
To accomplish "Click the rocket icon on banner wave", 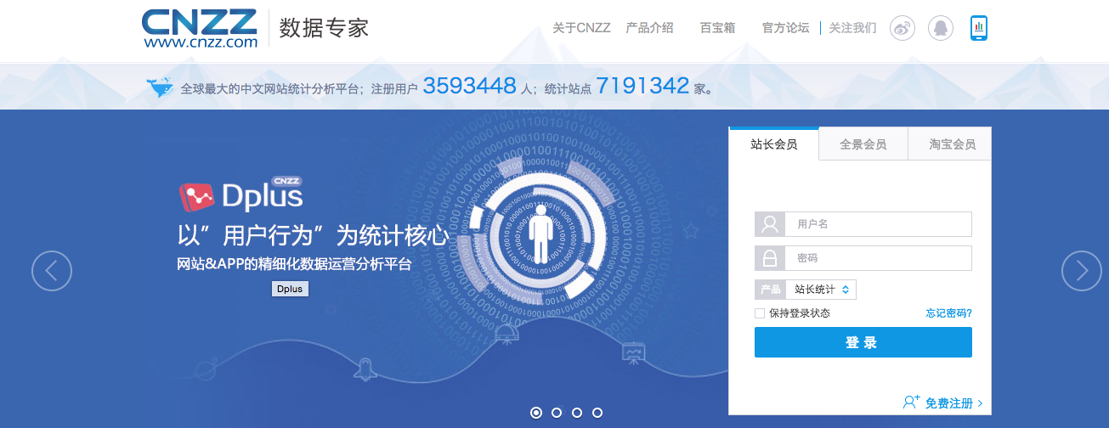I will 365,368.
